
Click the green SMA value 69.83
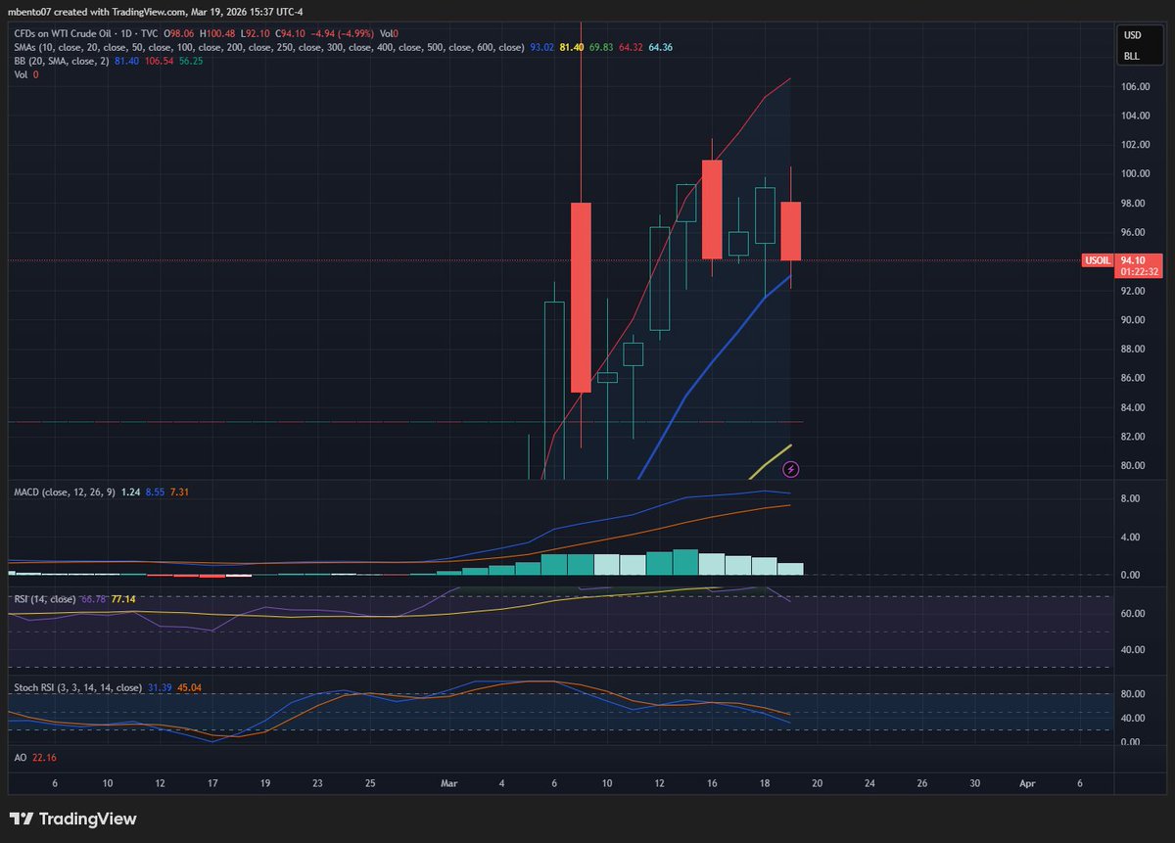point(601,47)
